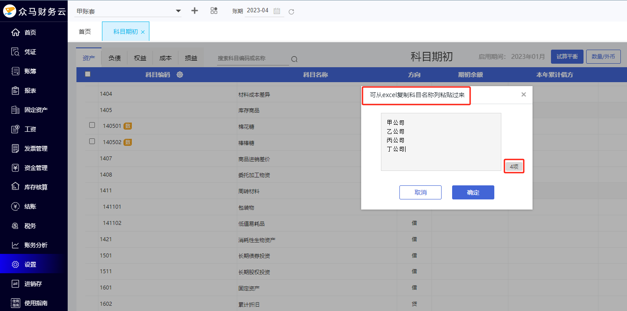The height and width of the screenshot is (311, 627).
Task: Click subject name 库存商品
Action: pyautogui.click(x=249, y=111)
